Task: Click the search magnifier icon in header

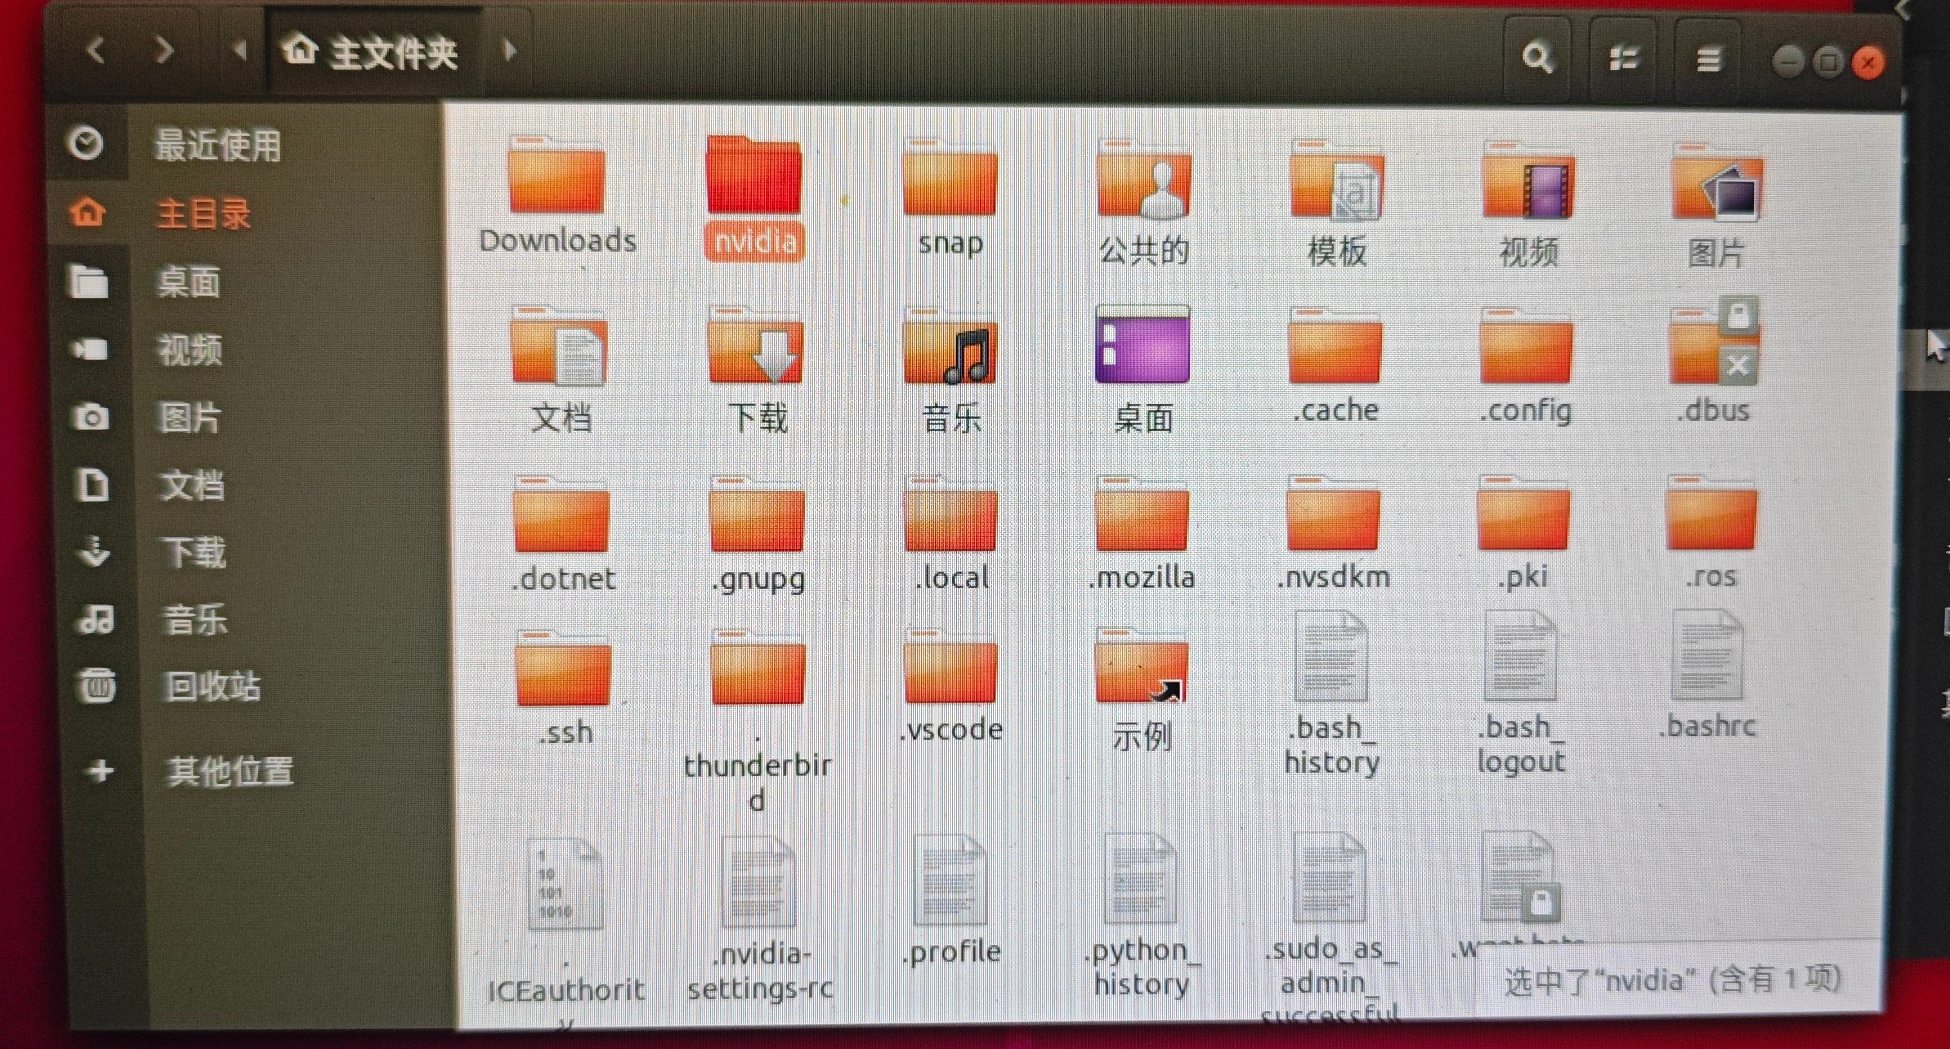Action: (x=1537, y=57)
